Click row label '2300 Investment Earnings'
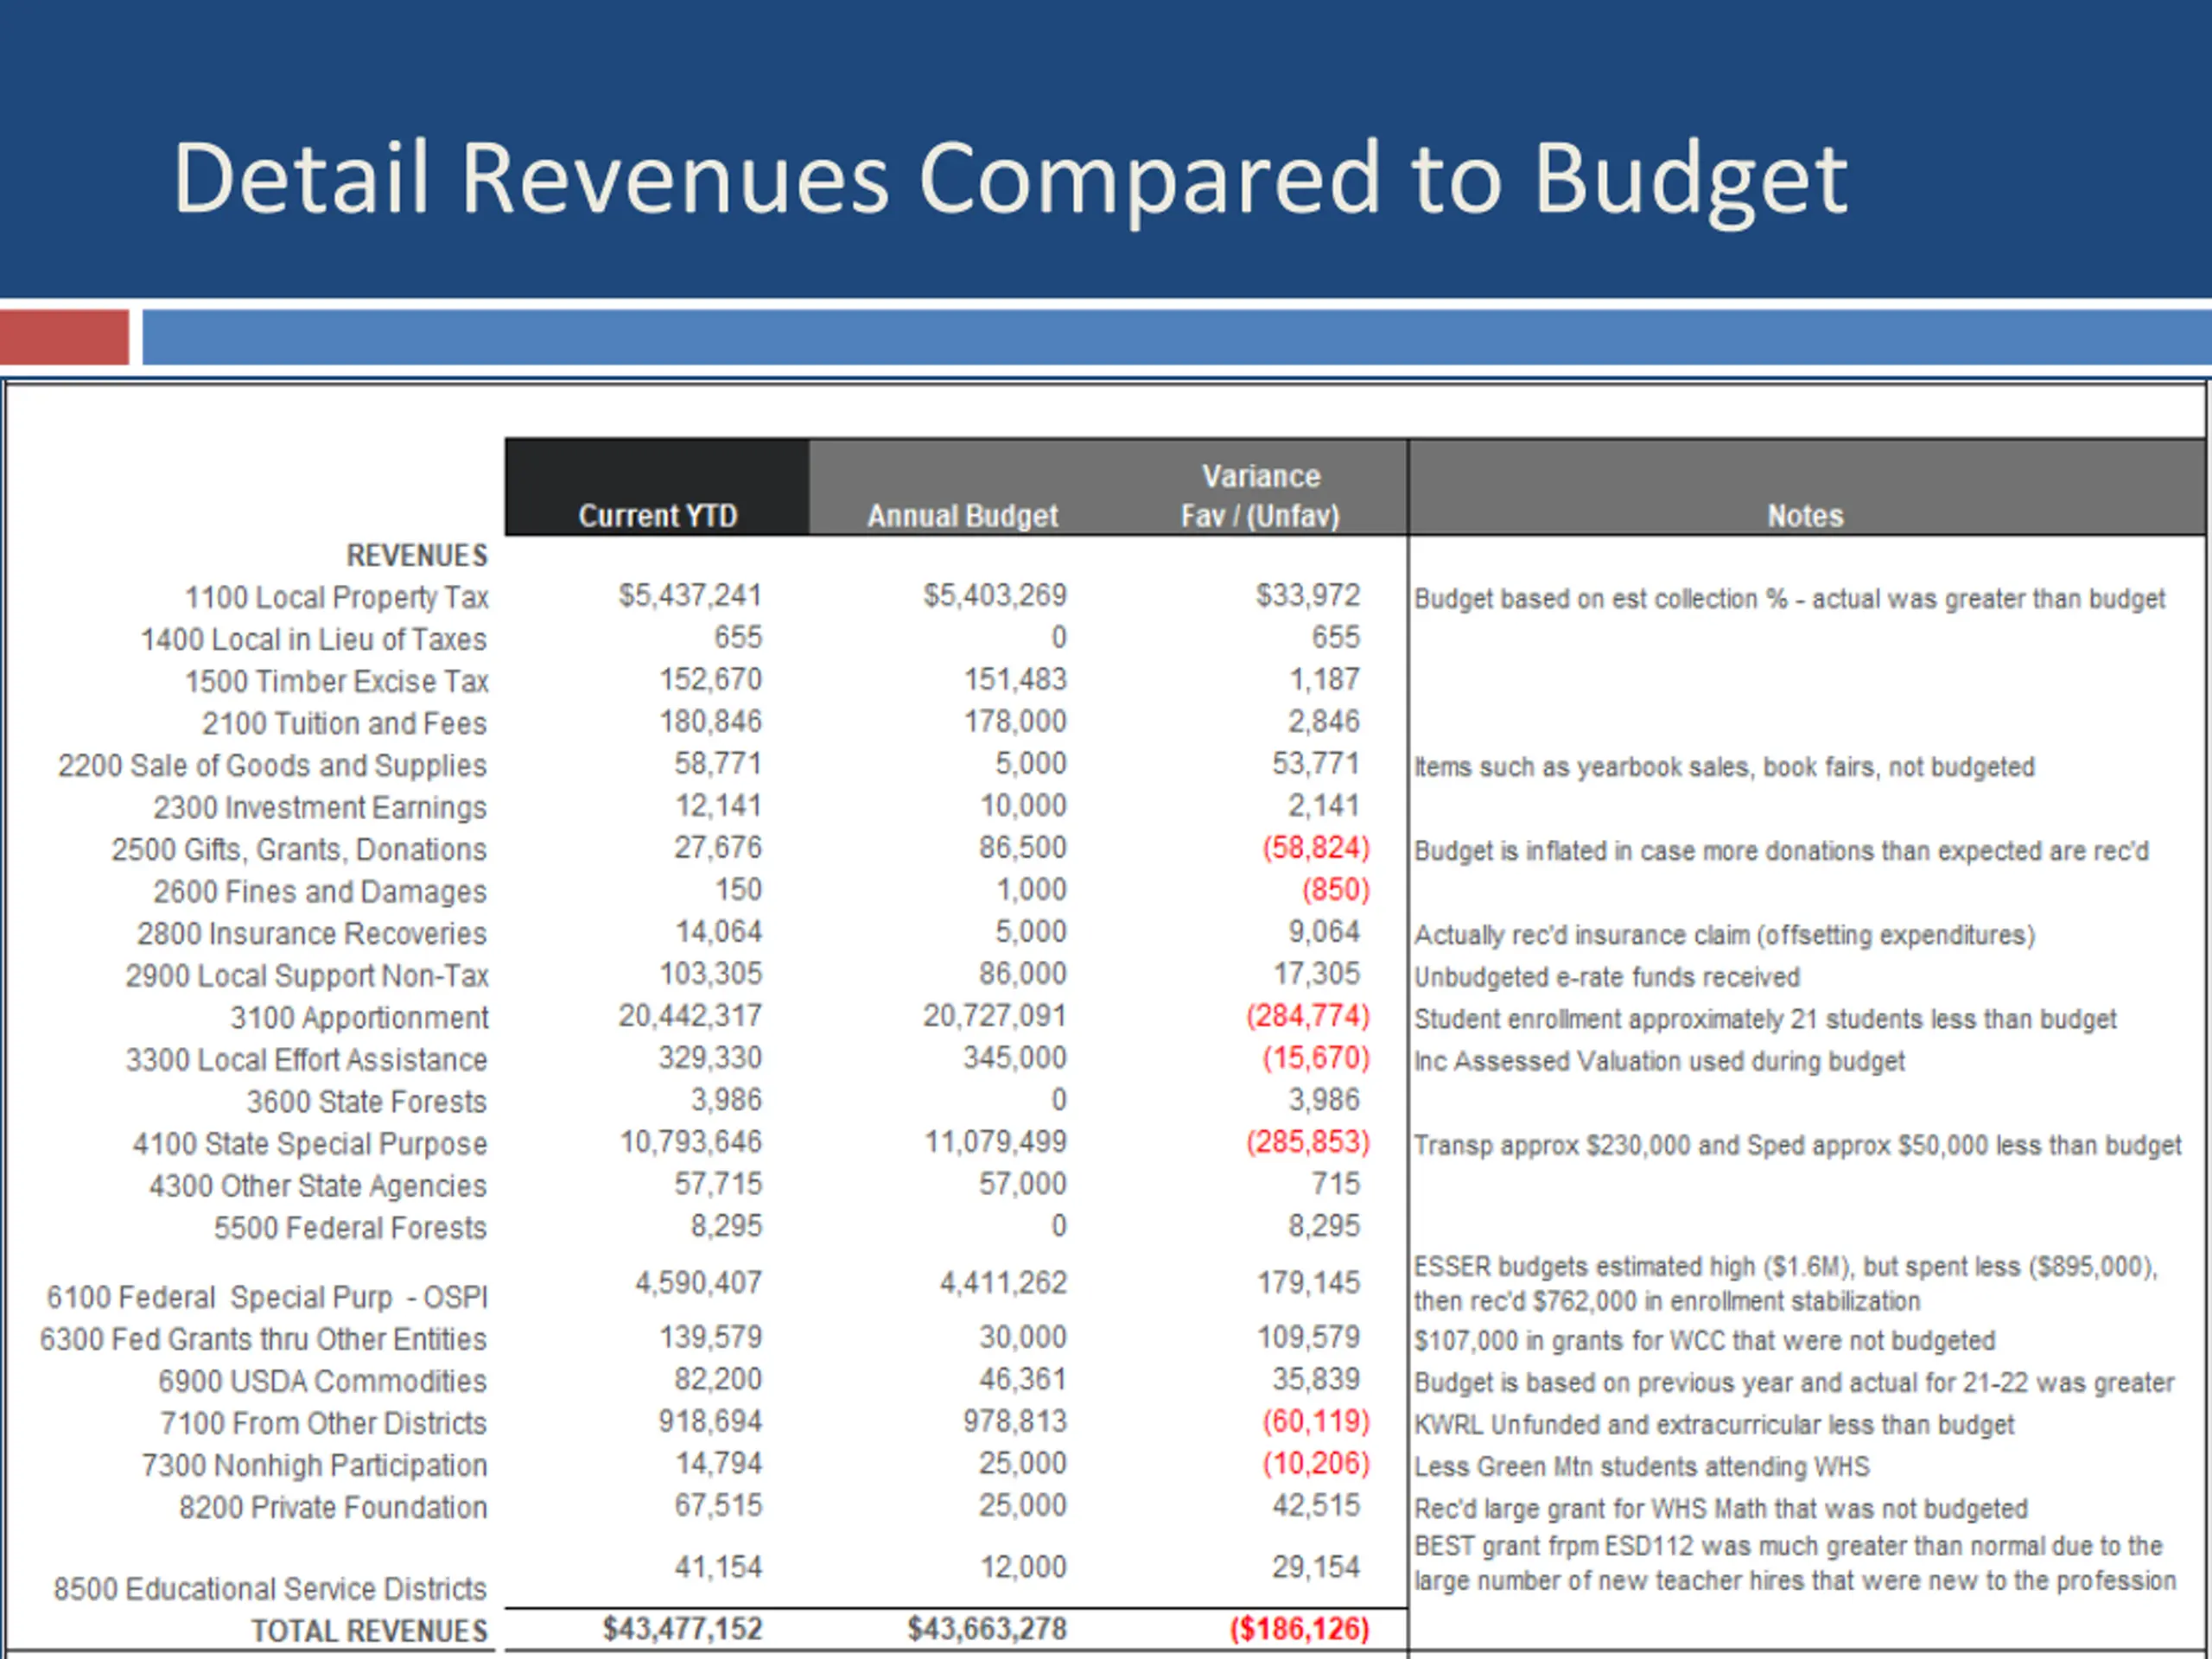Screen dimensions: 2212x1659 [320, 808]
